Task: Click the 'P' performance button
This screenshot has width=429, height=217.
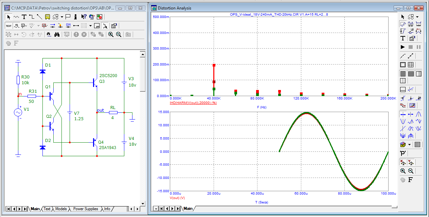Action: coord(403,153)
